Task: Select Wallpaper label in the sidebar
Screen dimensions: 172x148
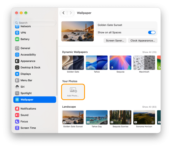Action: tap(27, 100)
